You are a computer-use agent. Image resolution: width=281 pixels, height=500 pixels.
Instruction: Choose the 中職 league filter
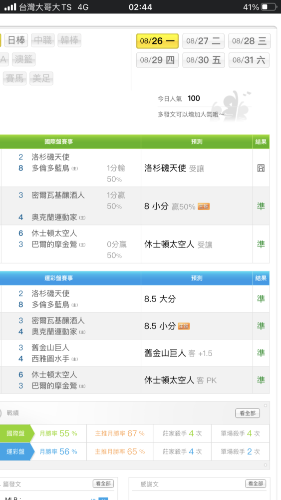pos(43,40)
